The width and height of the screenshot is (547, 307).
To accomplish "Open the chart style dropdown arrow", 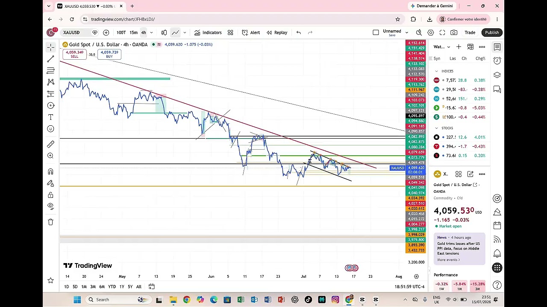I will pos(185,32).
